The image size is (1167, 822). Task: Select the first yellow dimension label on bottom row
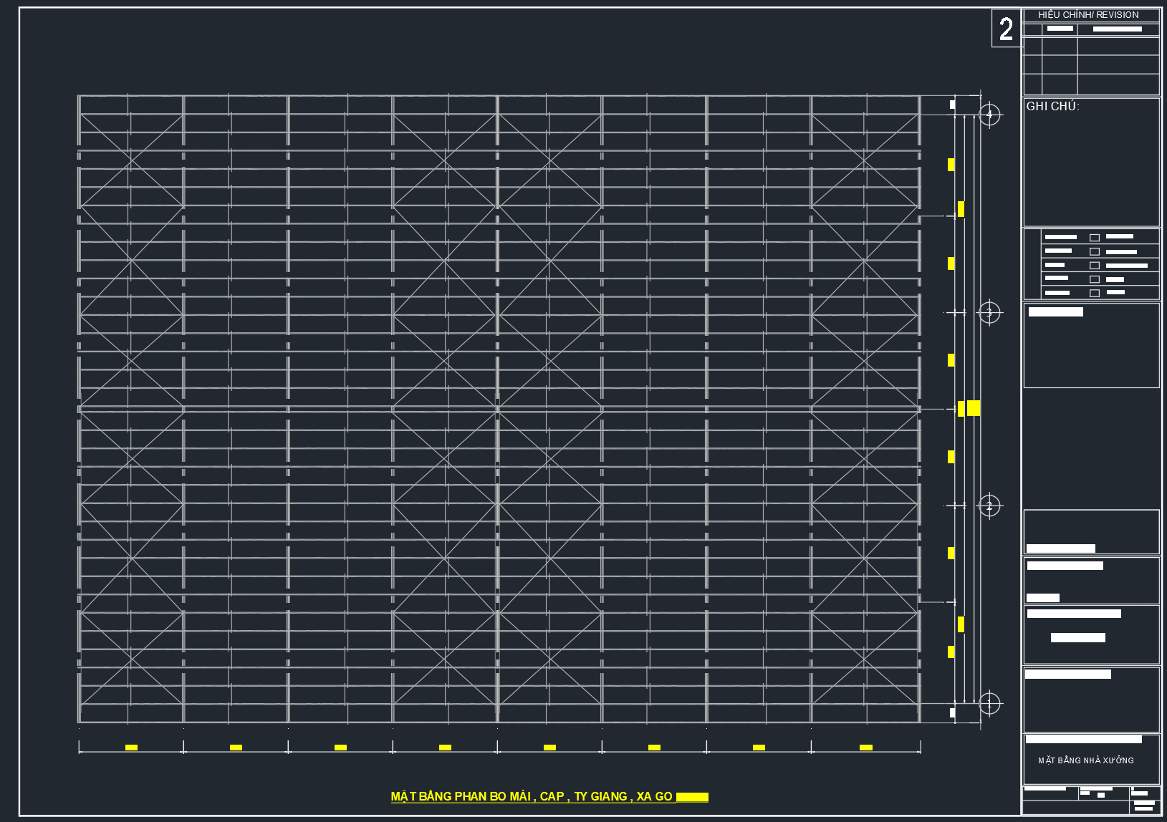(x=131, y=748)
